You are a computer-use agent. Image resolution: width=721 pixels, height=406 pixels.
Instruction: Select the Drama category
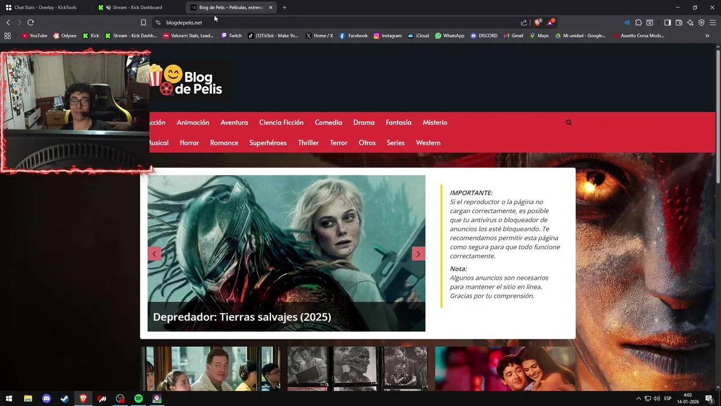coord(364,122)
